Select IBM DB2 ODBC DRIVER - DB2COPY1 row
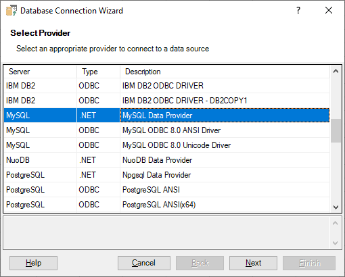This screenshot has width=345, height=277. tap(167, 101)
